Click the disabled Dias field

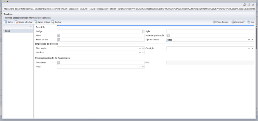tap(210, 62)
